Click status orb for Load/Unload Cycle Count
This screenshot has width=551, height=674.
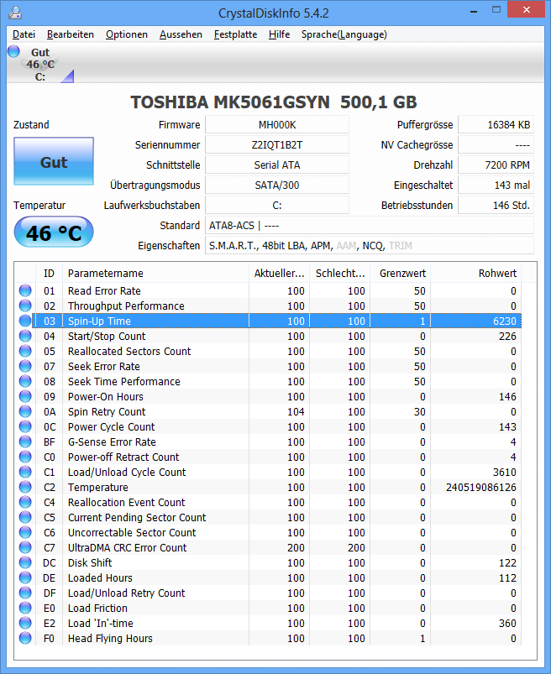pyautogui.click(x=25, y=472)
